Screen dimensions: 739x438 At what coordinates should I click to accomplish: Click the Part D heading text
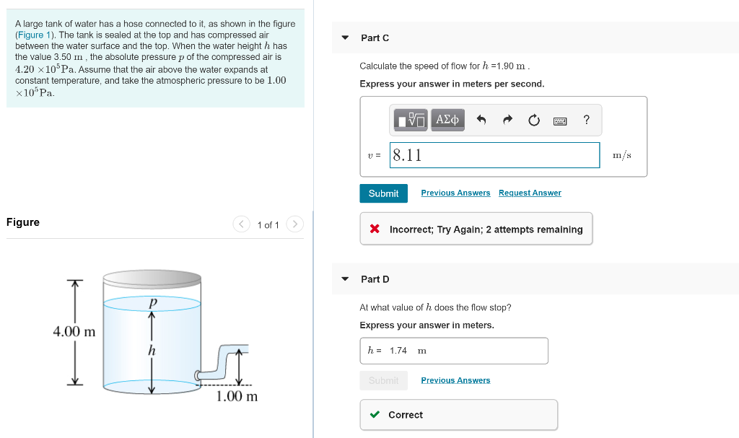click(x=375, y=279)
